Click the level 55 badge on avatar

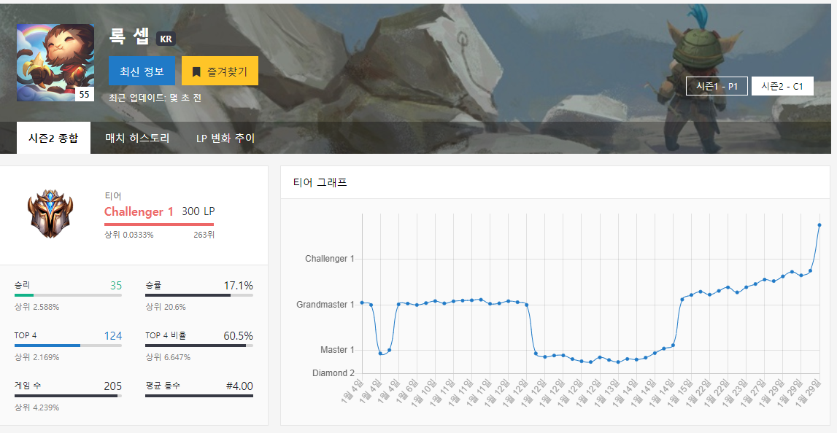[84, 94]
